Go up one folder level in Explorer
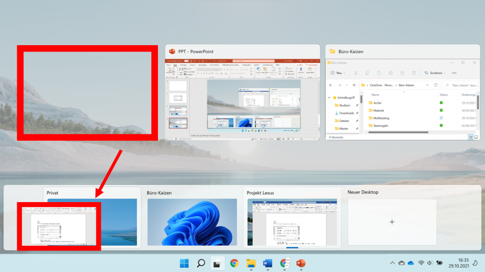 pos(354,85)
